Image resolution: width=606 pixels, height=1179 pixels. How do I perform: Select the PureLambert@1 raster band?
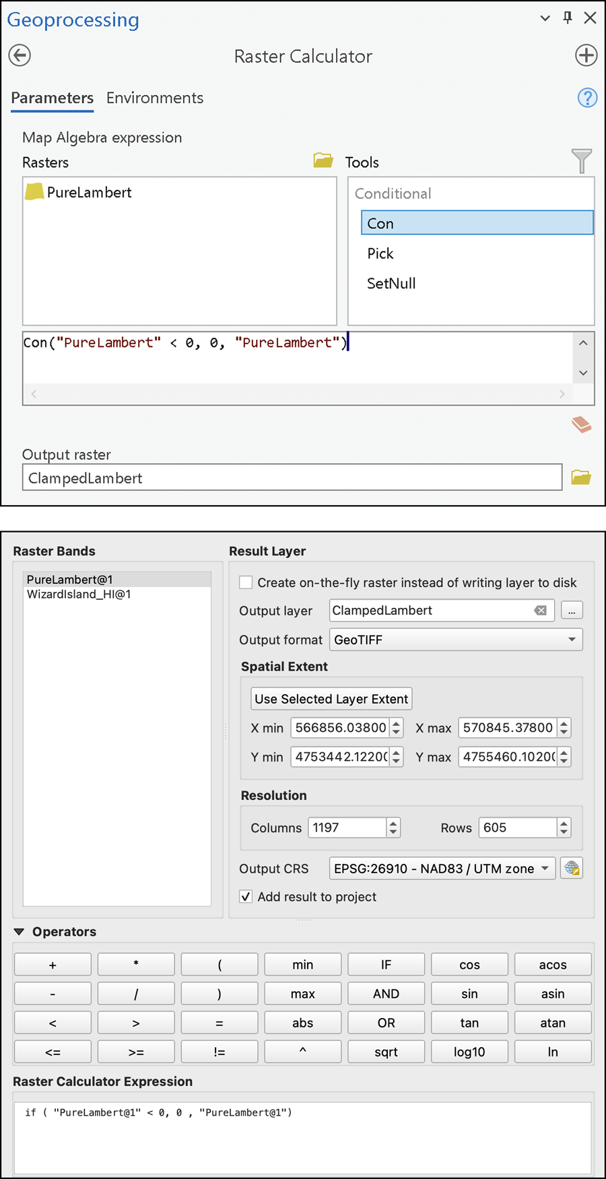click(x=117, y=580)
